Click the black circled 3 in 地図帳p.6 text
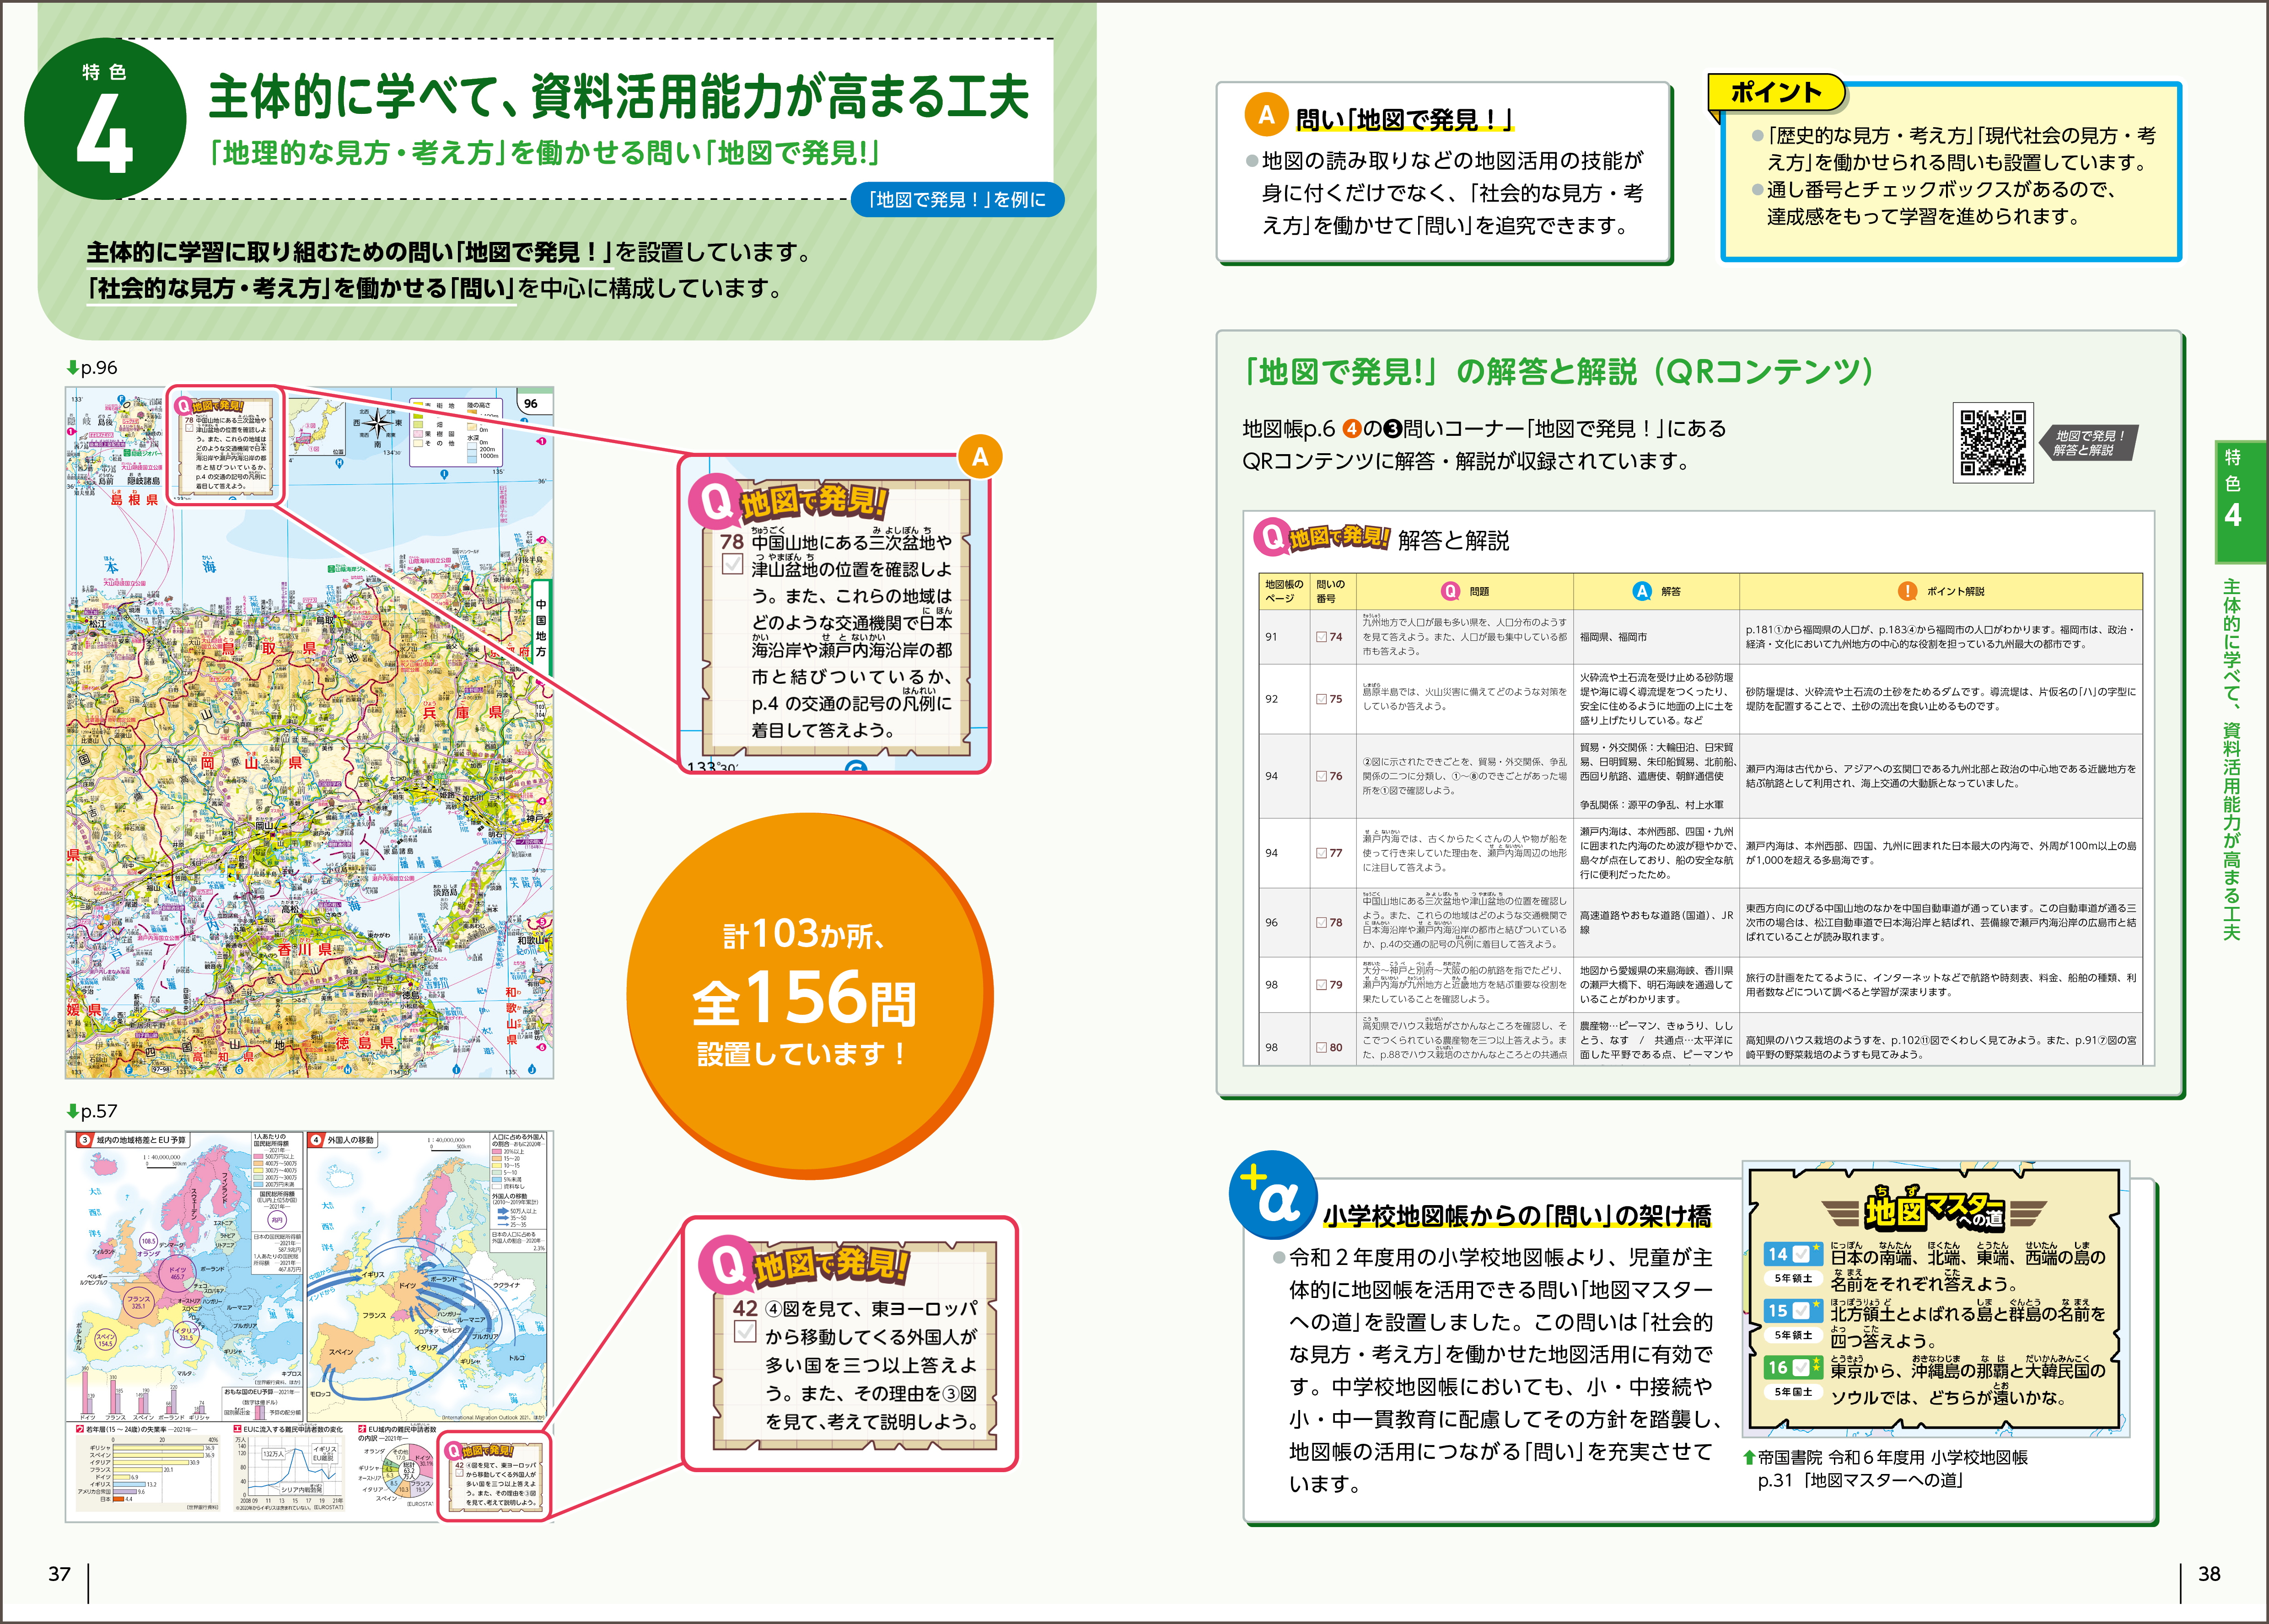This screenshot has height=1624, width=2269. [1392, 429]
